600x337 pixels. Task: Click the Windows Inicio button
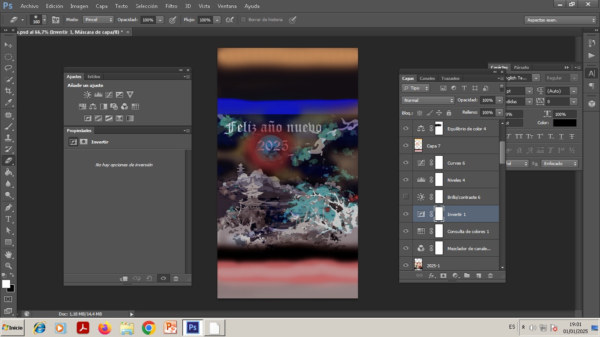coord(12,328)
